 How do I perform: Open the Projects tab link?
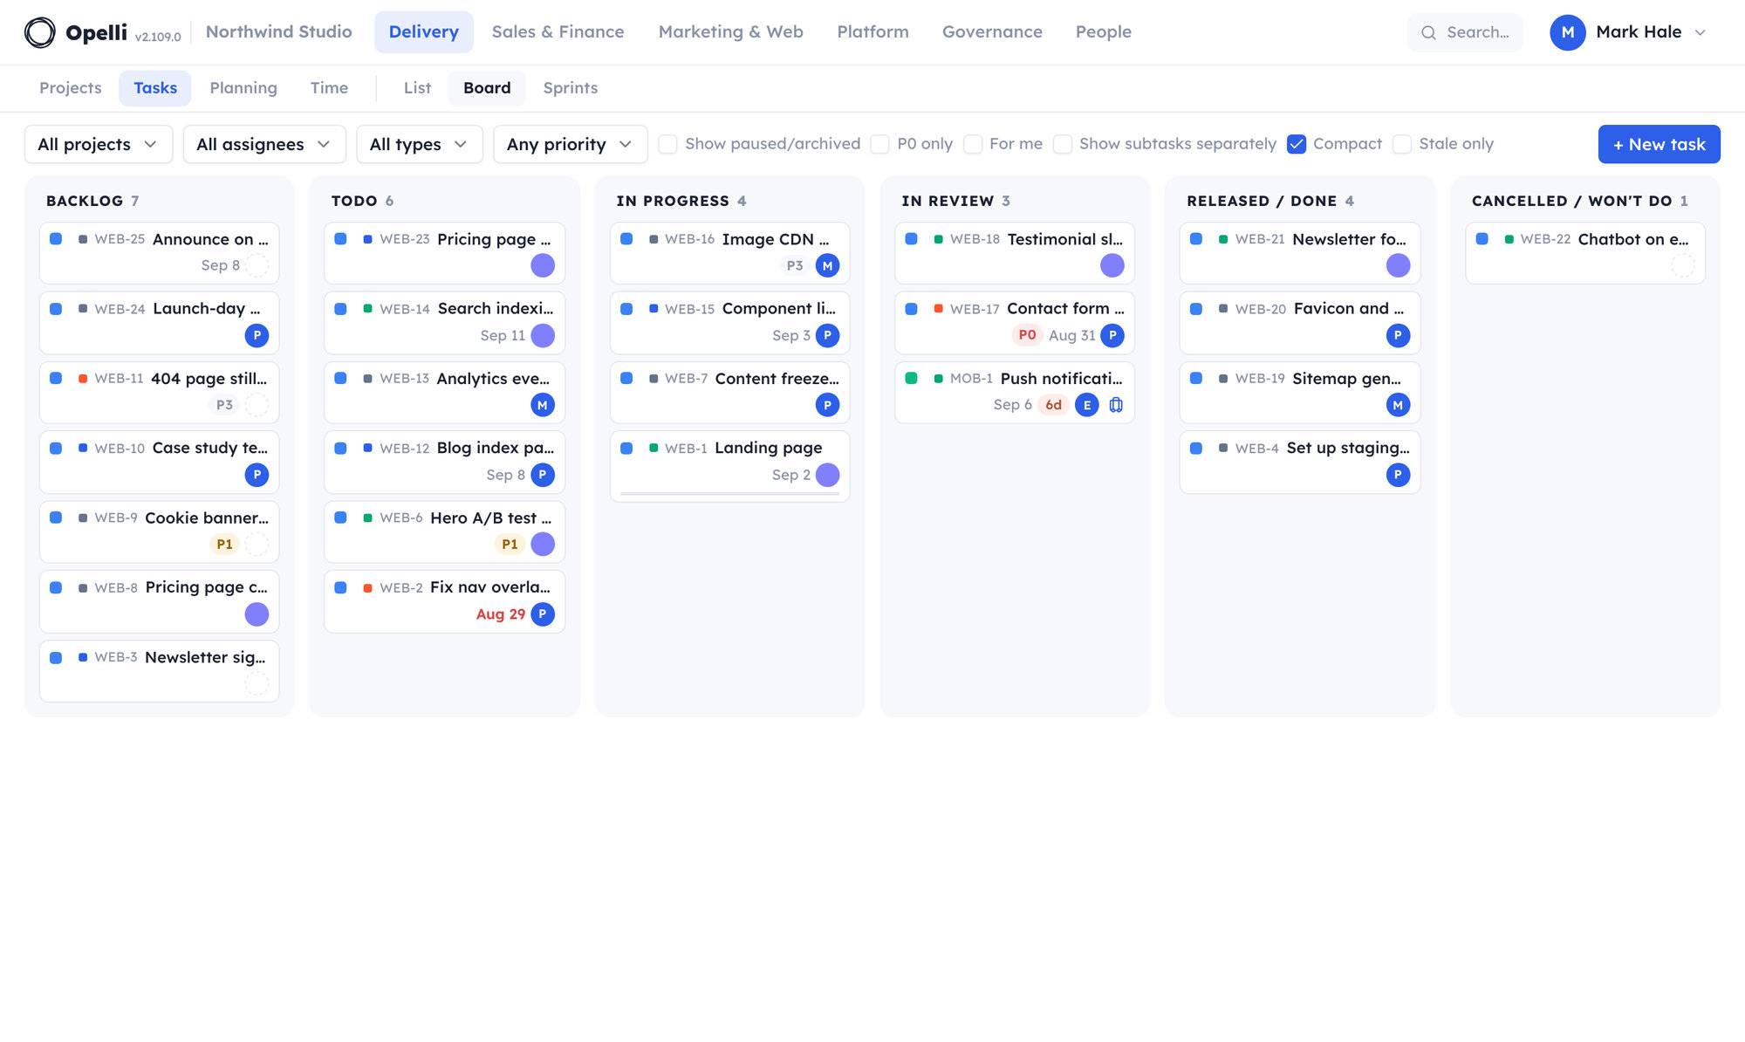70,88
